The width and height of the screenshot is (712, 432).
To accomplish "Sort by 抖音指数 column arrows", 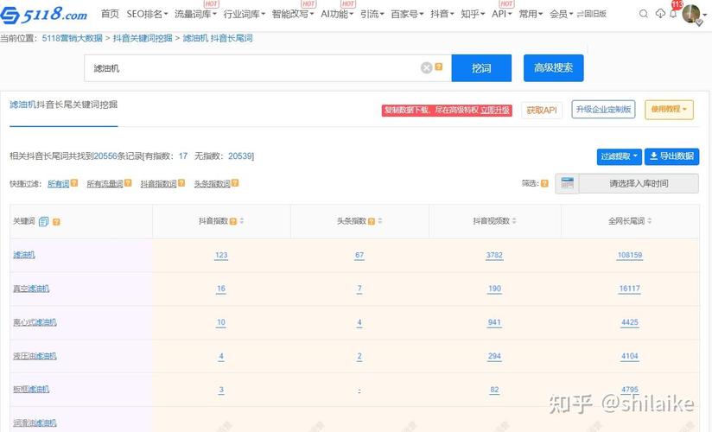I will (x=242, y=221).
